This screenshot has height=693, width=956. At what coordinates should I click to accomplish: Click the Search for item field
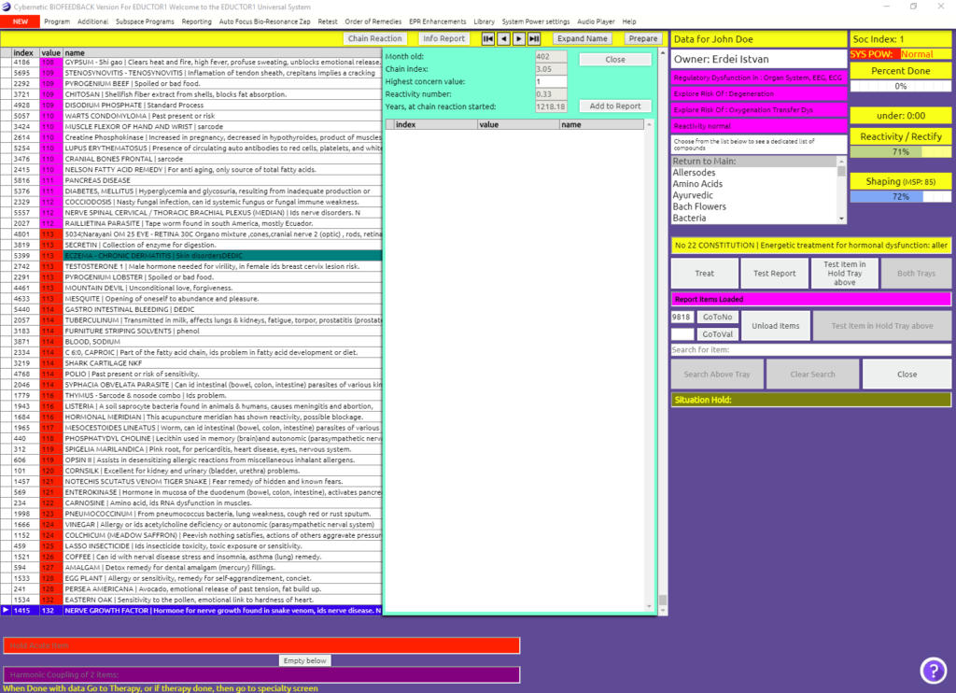point(810,350)
